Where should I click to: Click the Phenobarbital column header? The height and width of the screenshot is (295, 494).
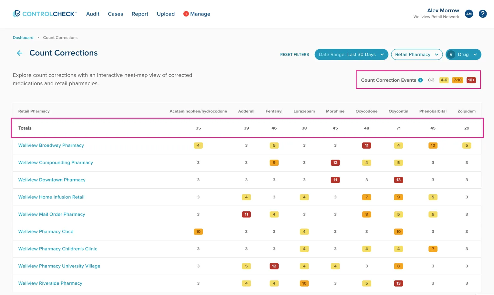point(433,111)
